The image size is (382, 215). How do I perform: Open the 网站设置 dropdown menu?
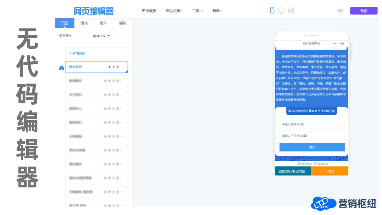(174, 11)
